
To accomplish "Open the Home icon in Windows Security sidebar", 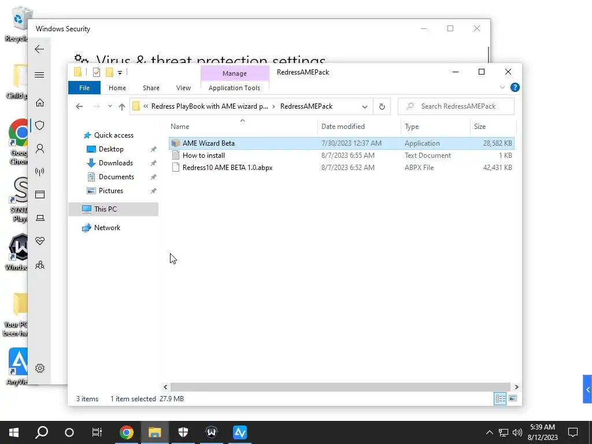I will click(x=40, y=103).
